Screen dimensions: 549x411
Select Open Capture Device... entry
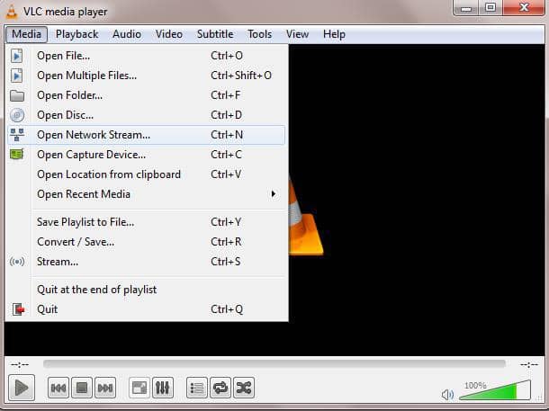(x=146, y=155)
